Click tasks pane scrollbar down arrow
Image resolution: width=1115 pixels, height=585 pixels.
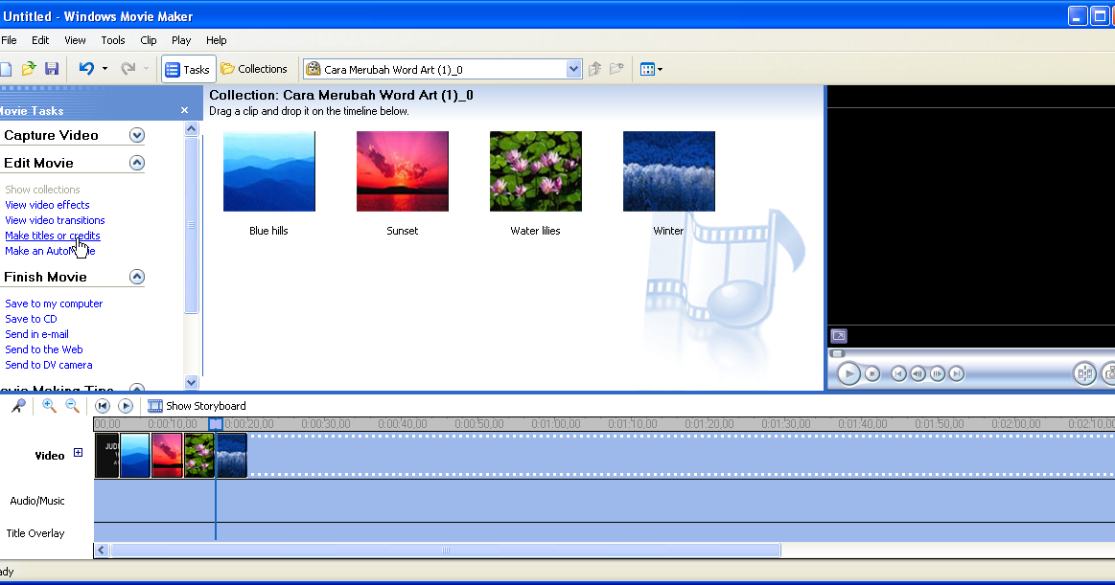[191, 382]
